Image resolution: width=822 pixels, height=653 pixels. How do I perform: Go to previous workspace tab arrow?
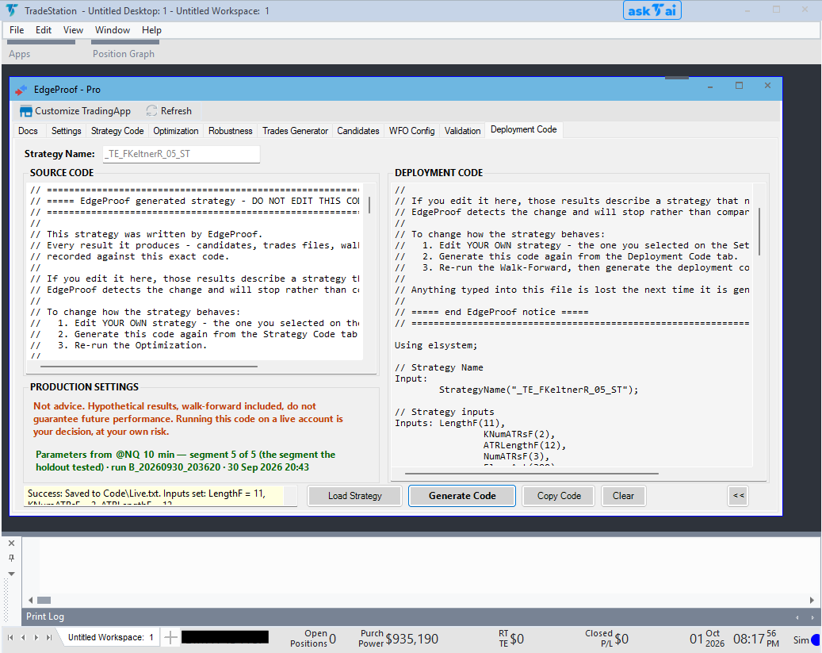[x=23, y=637]
